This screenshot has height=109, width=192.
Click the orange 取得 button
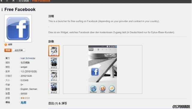pyautogui.click(x=8, y=50)
